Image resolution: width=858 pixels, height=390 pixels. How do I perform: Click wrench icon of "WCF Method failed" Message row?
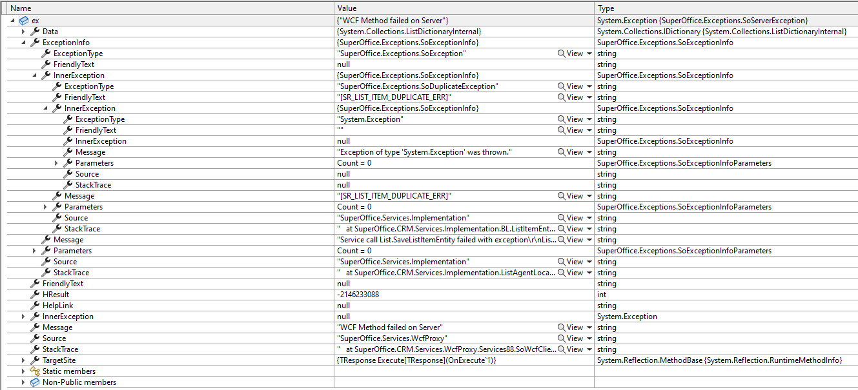[35, 327]
